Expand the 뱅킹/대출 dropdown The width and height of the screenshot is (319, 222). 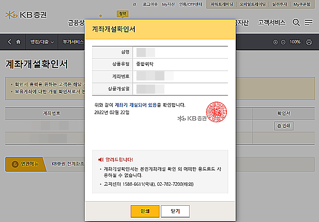tap(42, 42)
